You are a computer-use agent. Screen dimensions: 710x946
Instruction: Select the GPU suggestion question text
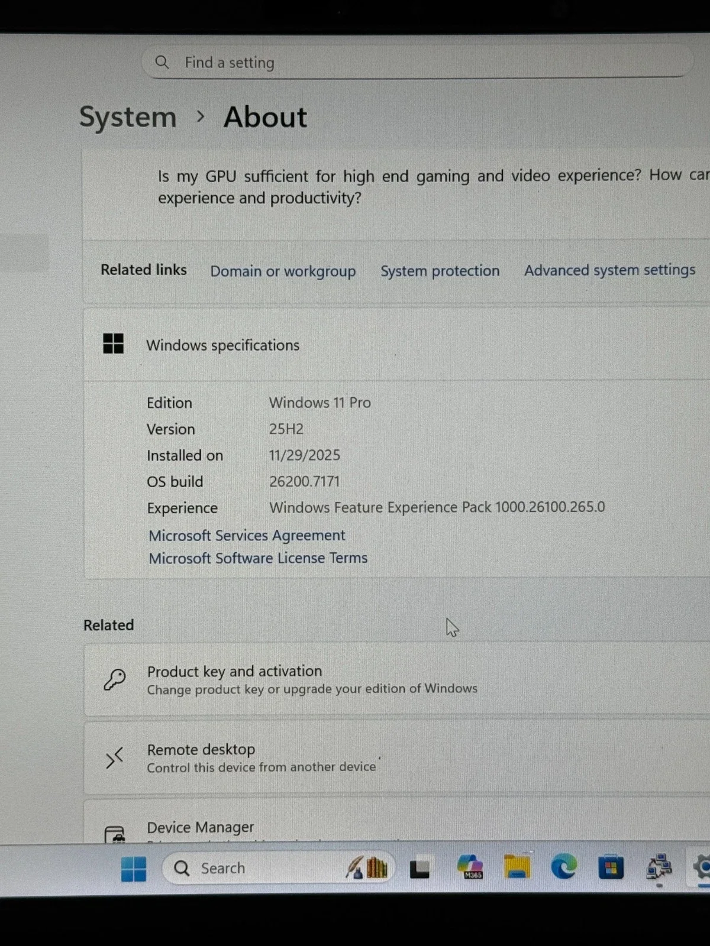pyautogui.click(x=433, y=186)
